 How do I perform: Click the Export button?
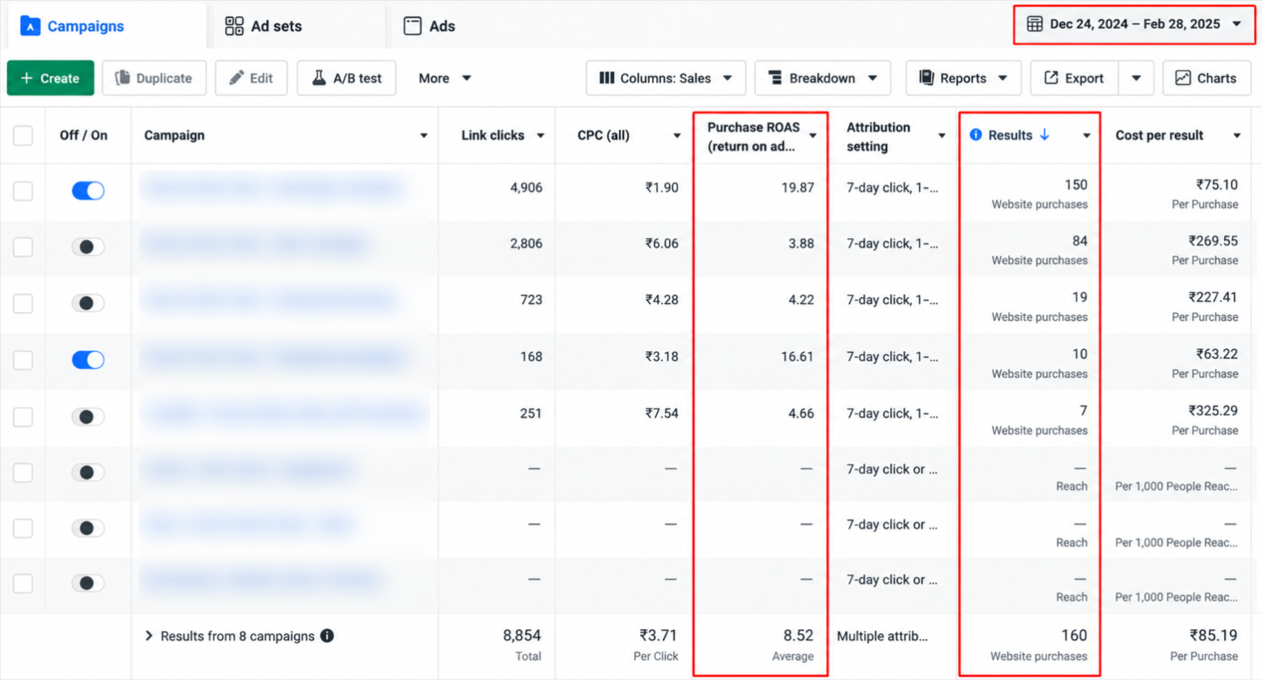click(x=1074, y=78)
